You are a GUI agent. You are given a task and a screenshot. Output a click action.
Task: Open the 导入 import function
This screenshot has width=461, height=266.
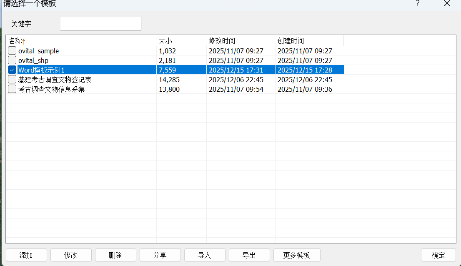click(x=205, y=255)
